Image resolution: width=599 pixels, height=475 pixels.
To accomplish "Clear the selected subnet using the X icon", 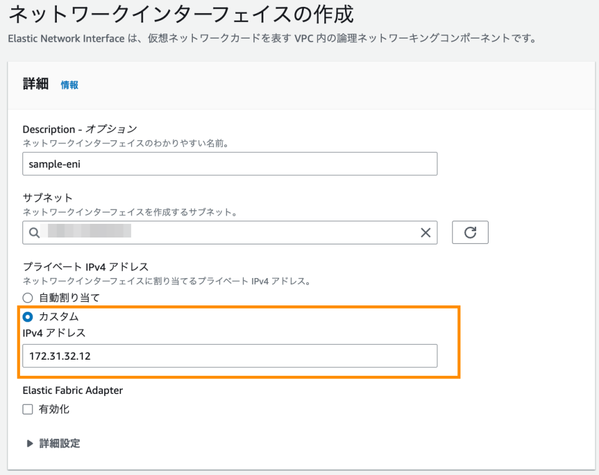I will point(426,232).
